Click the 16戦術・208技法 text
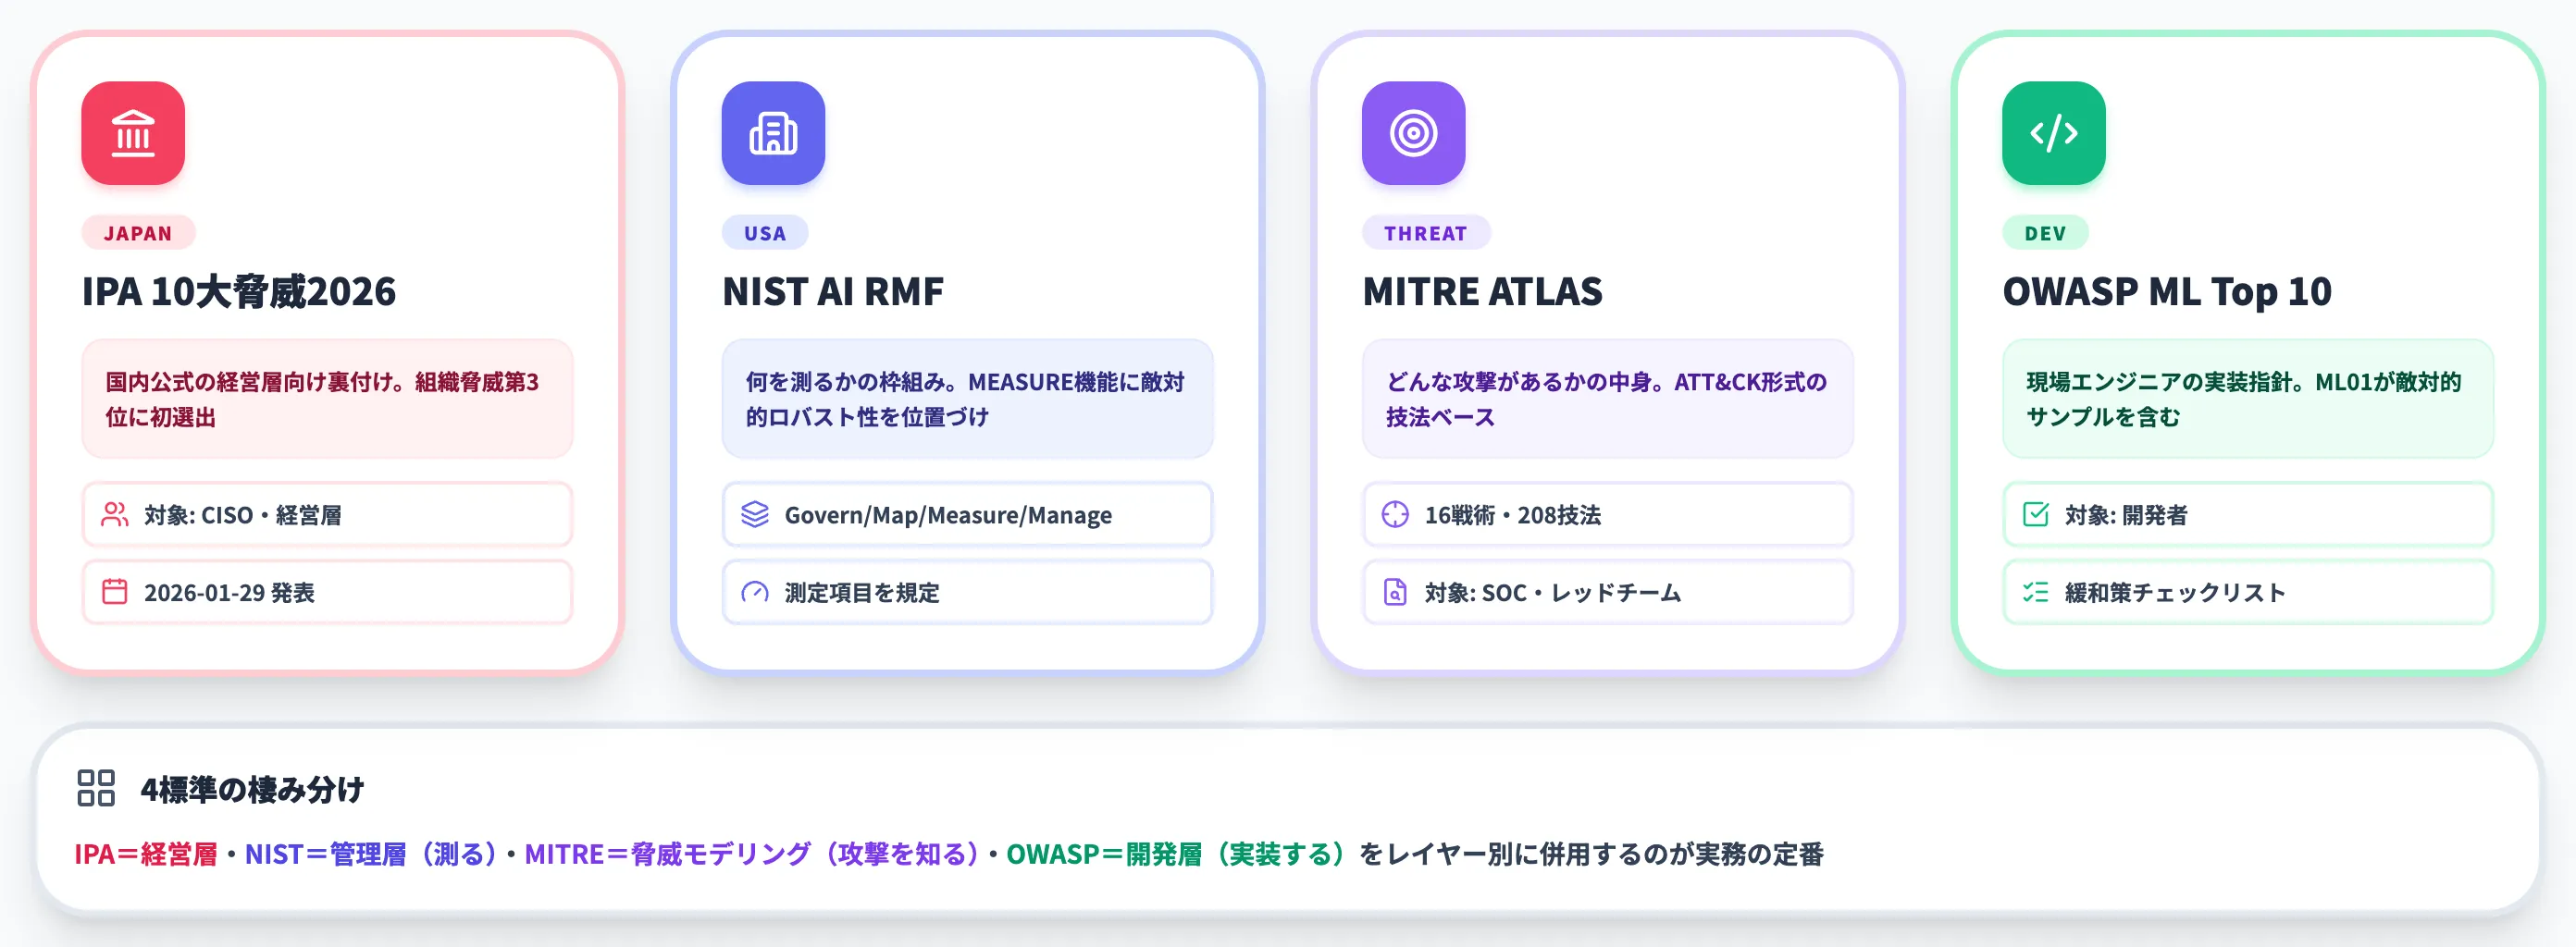2576x947 pixels. point(1513,515)
